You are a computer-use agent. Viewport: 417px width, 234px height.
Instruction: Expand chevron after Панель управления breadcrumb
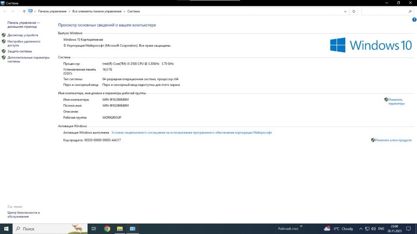coord(69,11)
